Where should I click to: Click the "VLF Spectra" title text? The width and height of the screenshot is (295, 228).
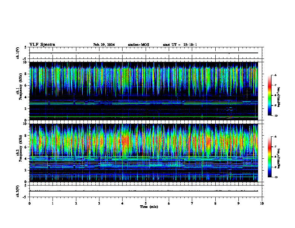click(42, 45)
